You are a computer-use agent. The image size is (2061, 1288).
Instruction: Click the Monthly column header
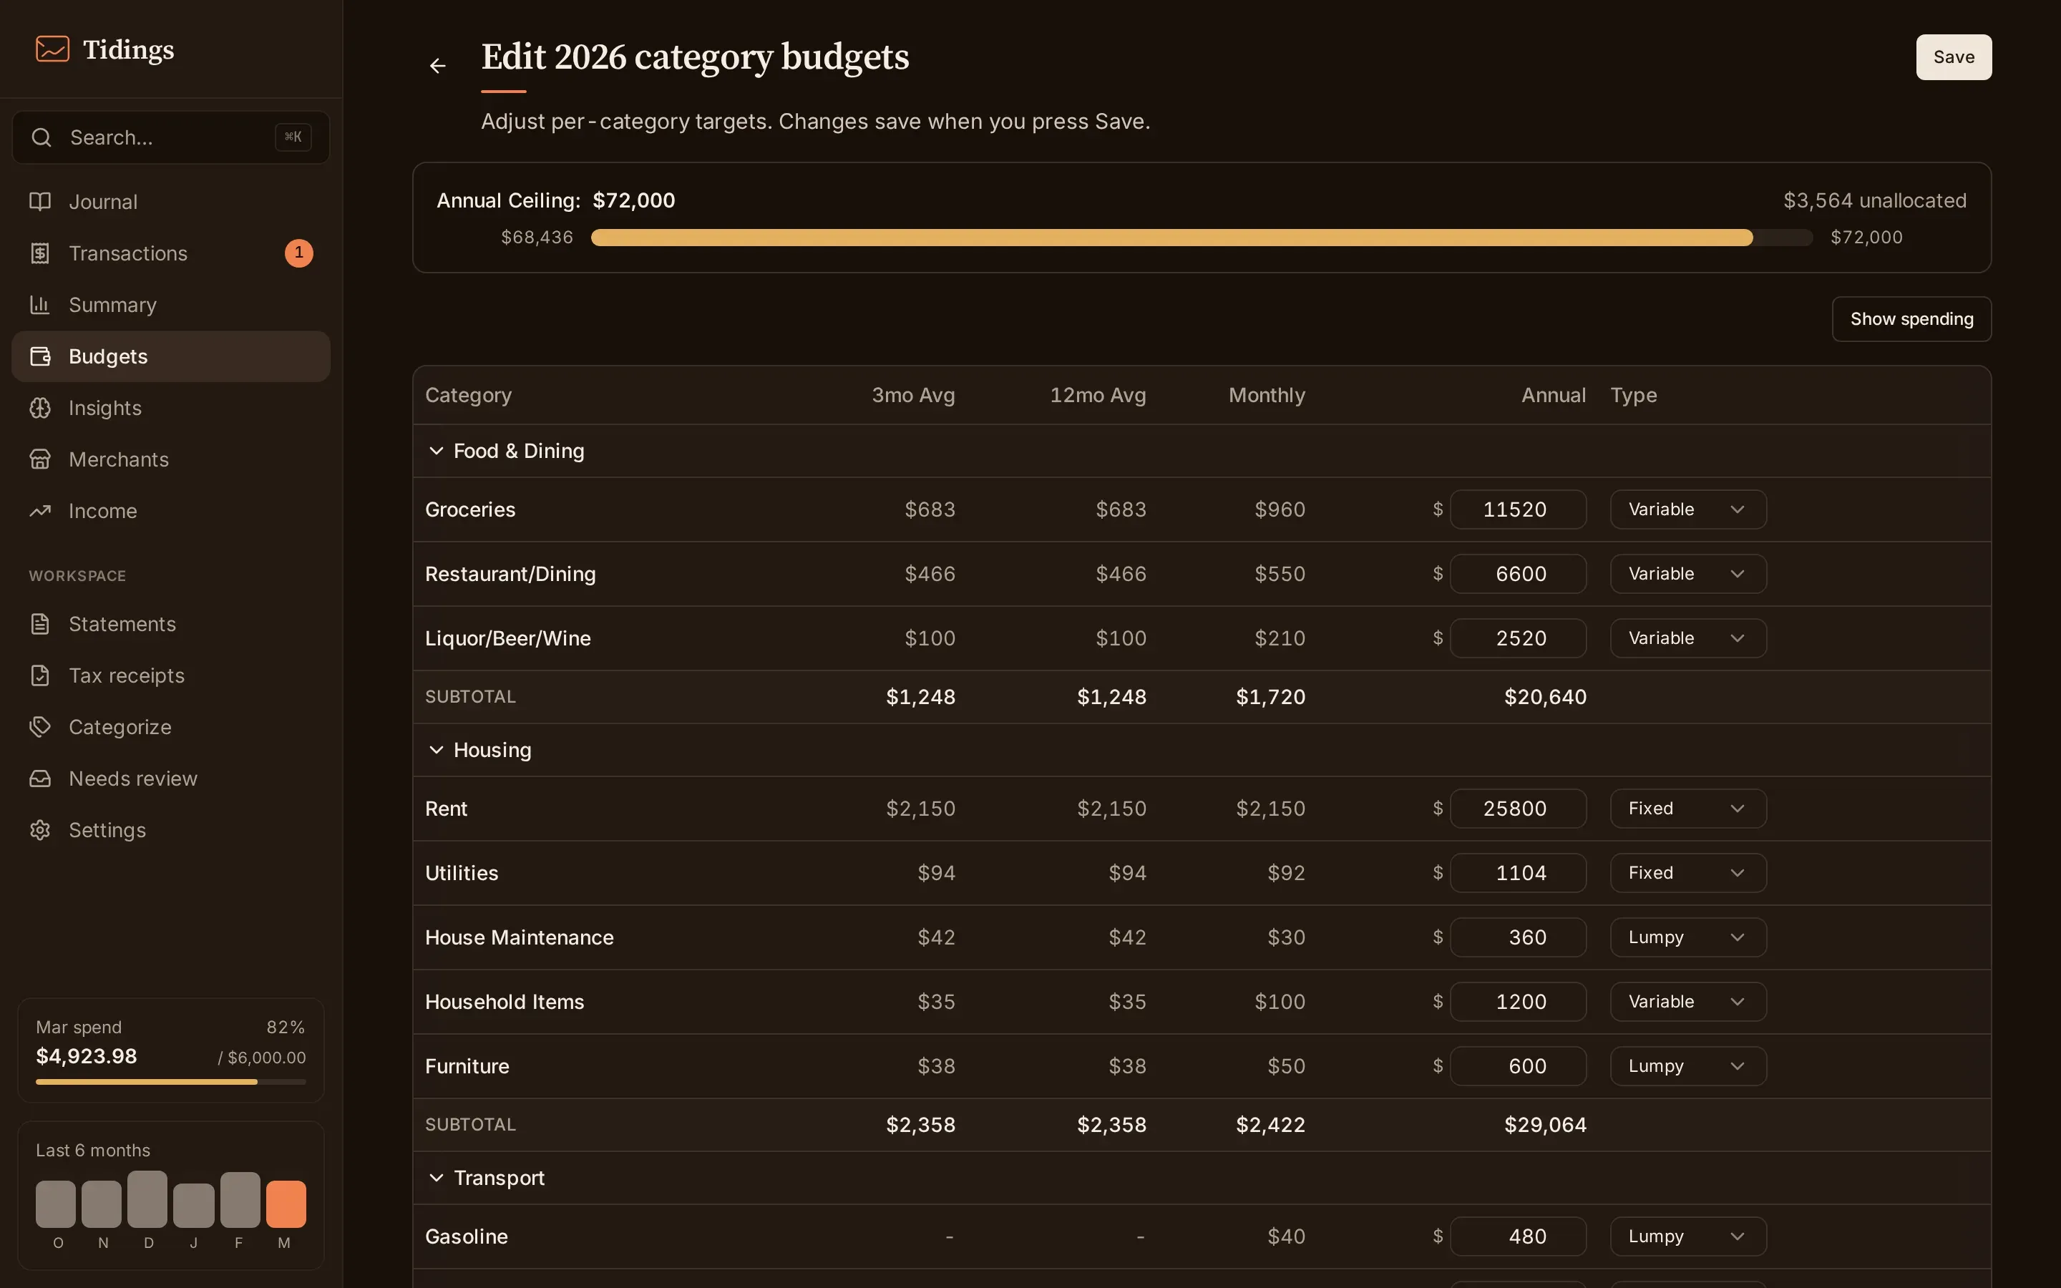click(1267, 395)
